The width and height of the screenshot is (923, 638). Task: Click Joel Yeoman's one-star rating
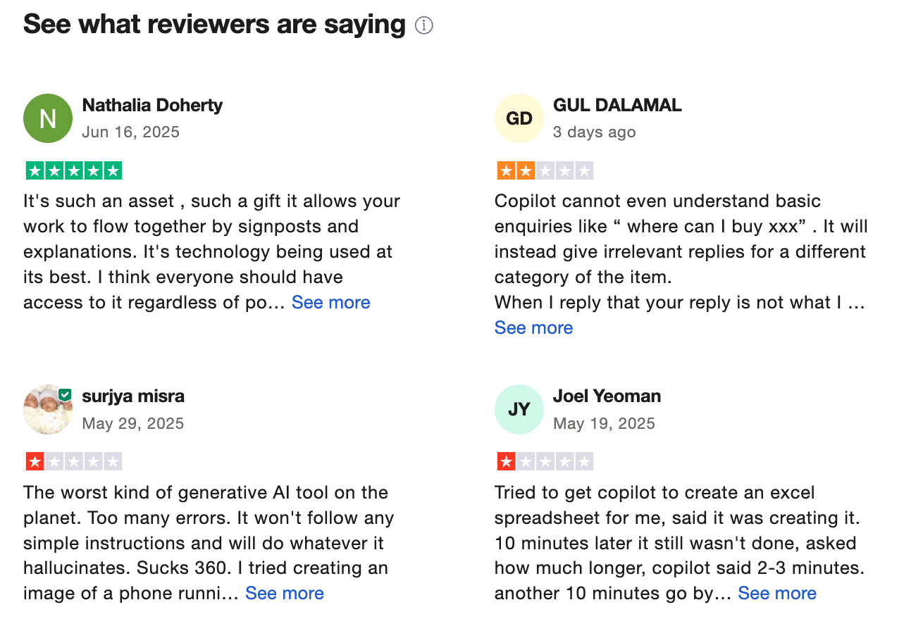pyautogui.click(x=545, y=462)
